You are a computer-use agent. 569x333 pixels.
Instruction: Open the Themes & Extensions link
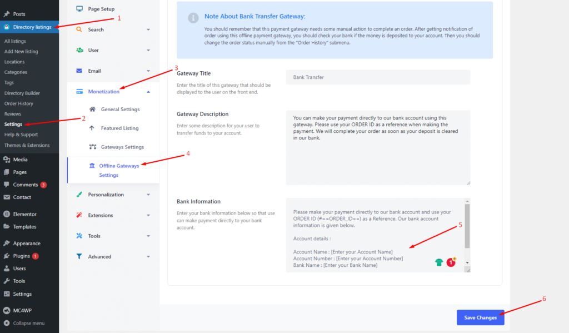[x=24, y=145]
